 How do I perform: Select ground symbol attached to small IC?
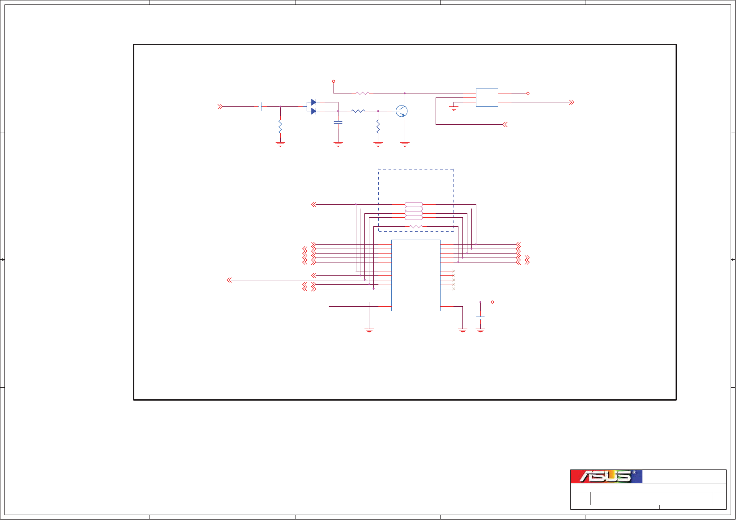click(454, 108)
